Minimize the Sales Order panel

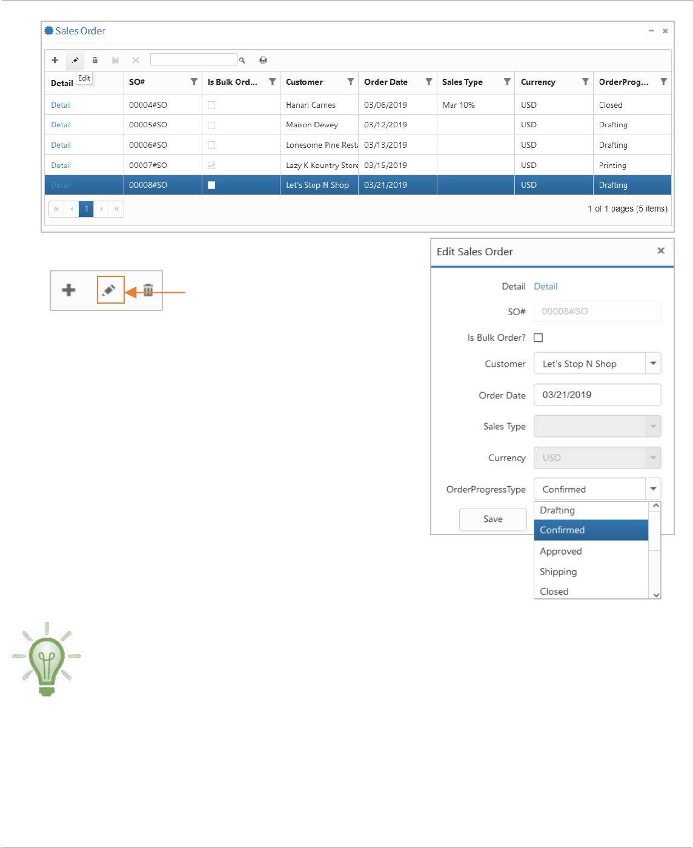651,31
